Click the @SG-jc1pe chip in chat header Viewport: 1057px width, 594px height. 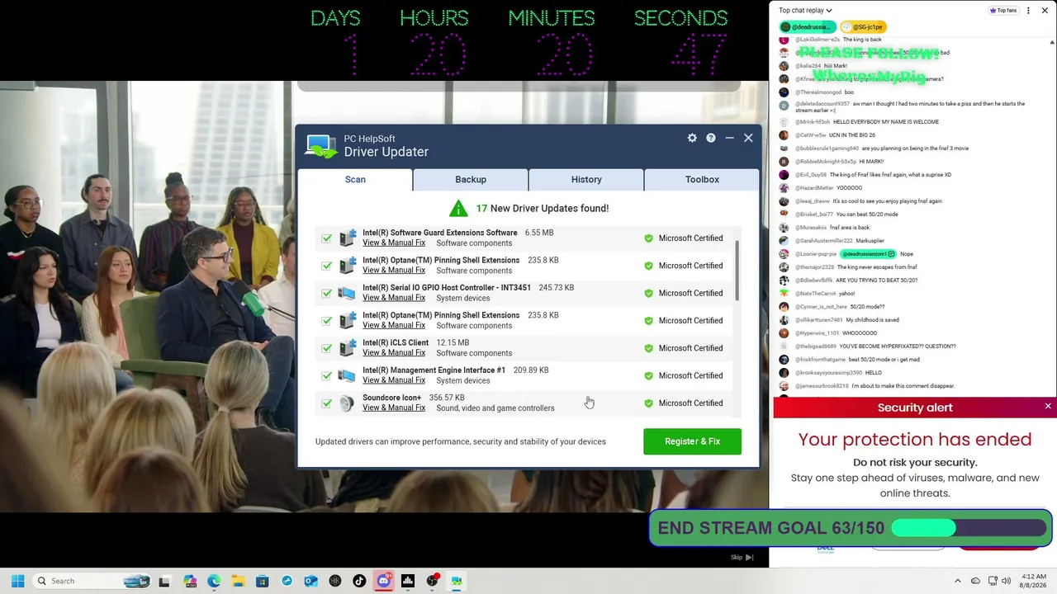(x=864, y=27)
